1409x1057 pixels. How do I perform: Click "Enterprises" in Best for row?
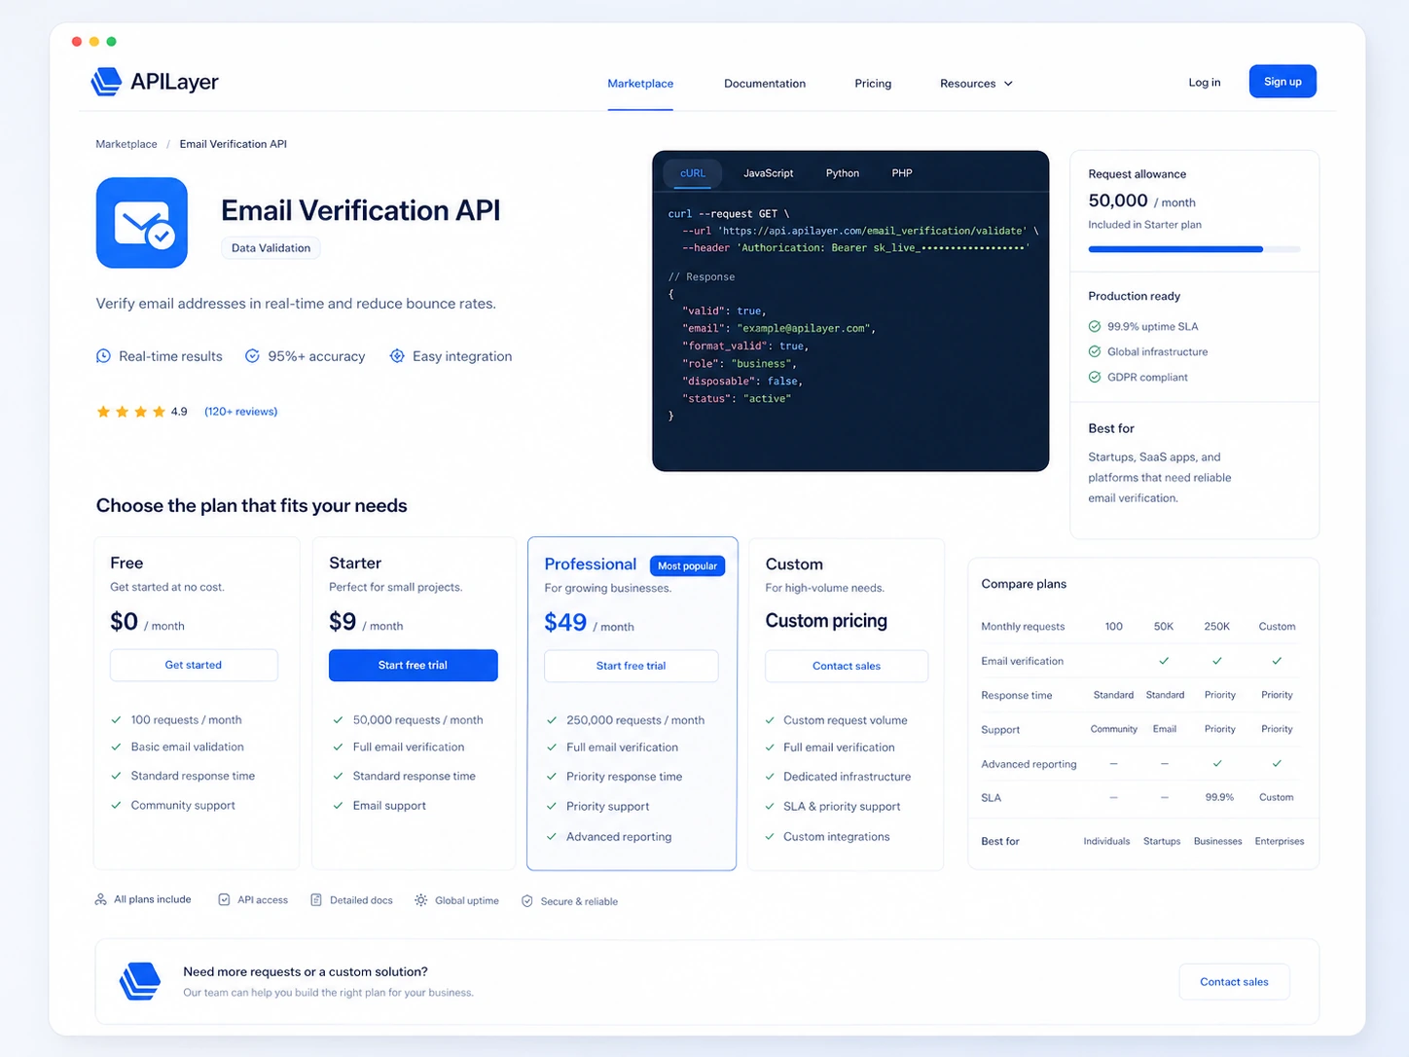click(1280, 841)
